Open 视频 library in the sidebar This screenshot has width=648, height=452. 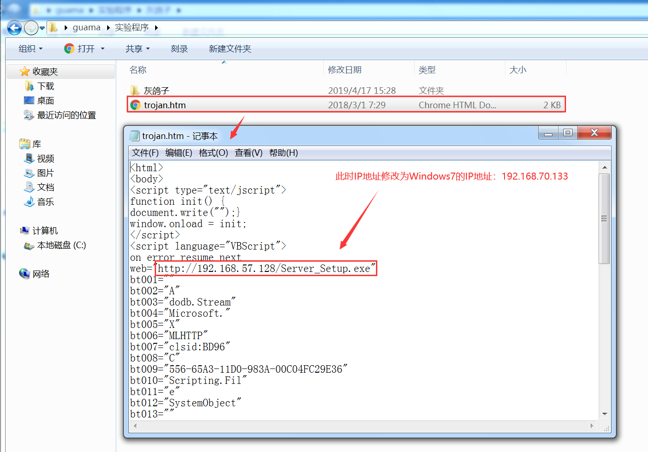click(46, 159)
